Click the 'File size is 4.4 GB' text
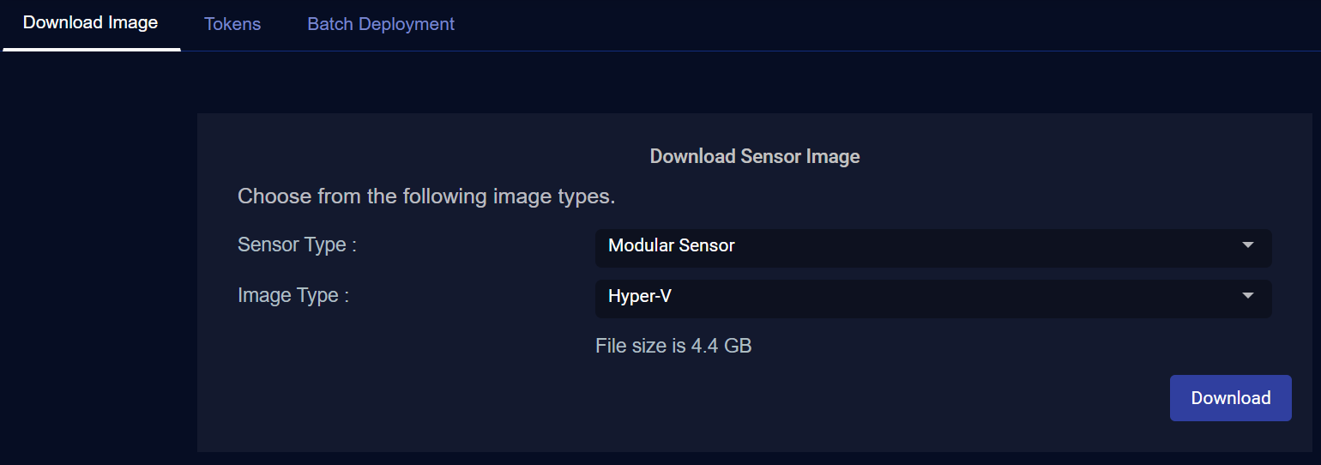Screen dimensions: 1321x465 673,346
